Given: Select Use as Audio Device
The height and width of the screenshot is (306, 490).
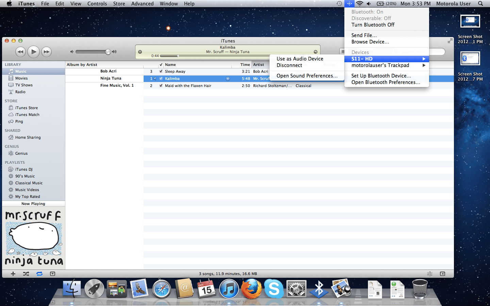Looking at the screenshot, I should (300, 59).
